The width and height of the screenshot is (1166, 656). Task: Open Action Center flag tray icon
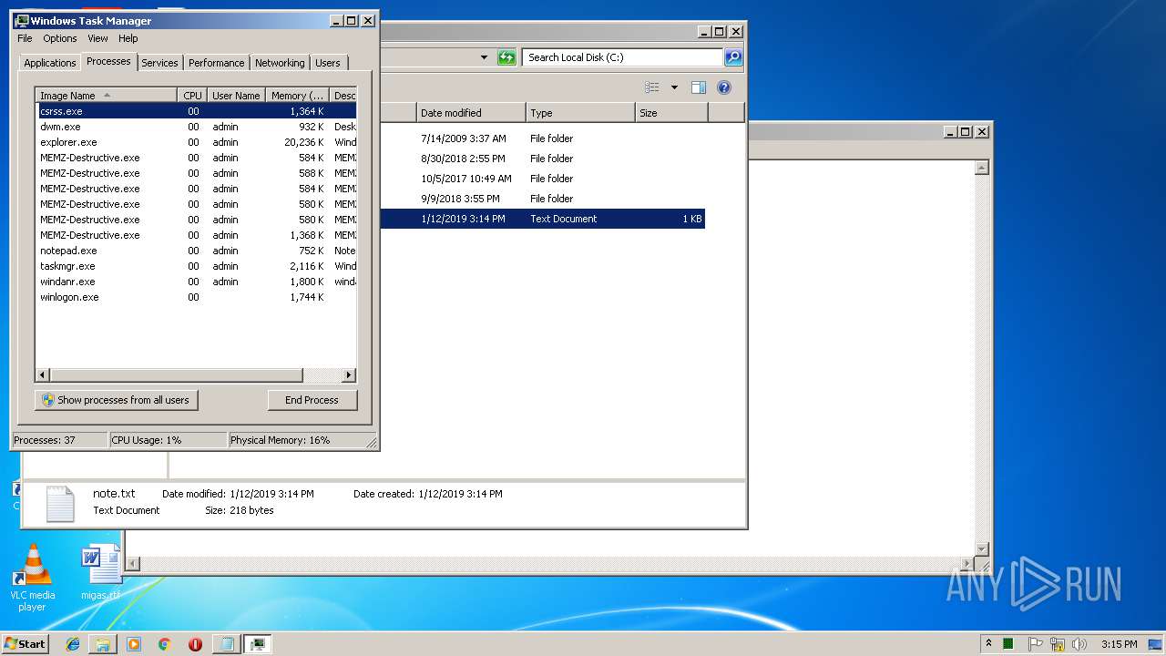click(x=1035, y=644)
